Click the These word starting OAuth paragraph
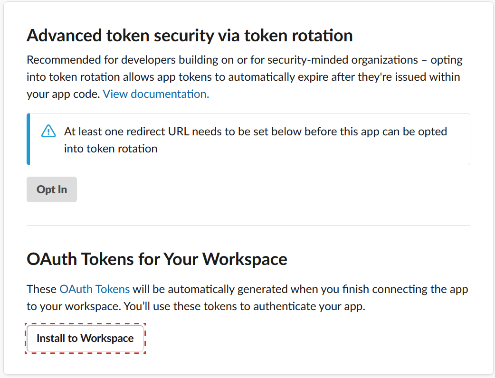The height and width of the screenshot is (378, 495). pyautogui.click(x=42, y=289)
